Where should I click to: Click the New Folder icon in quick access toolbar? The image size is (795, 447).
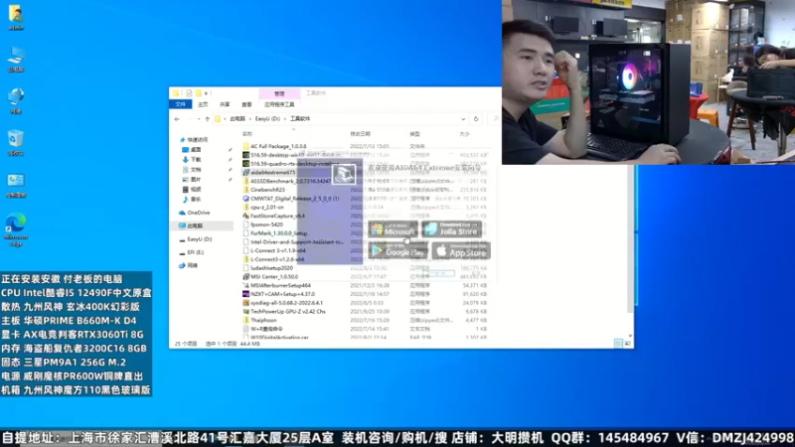(x=198, y=93)
